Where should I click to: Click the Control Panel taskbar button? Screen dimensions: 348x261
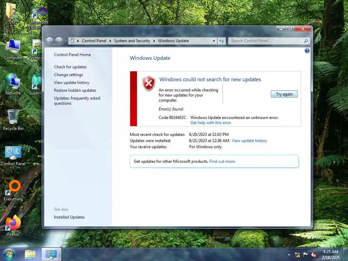click(x=51, y=254)
